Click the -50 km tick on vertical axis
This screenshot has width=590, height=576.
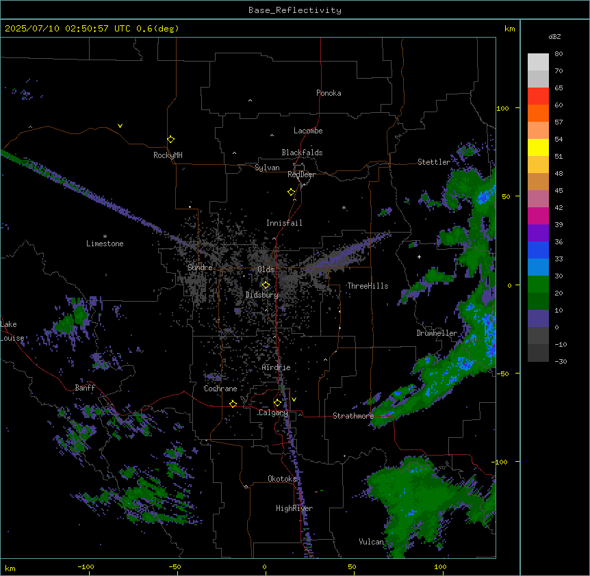(x=503, y=374)
